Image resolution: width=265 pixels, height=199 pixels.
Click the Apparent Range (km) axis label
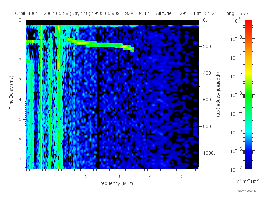coord(219,95)
